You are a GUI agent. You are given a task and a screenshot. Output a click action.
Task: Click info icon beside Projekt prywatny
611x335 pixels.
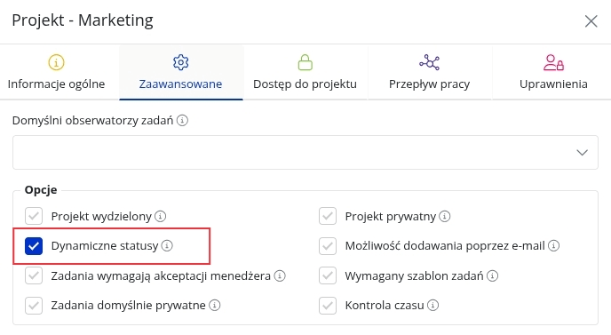tap(445, 216)
